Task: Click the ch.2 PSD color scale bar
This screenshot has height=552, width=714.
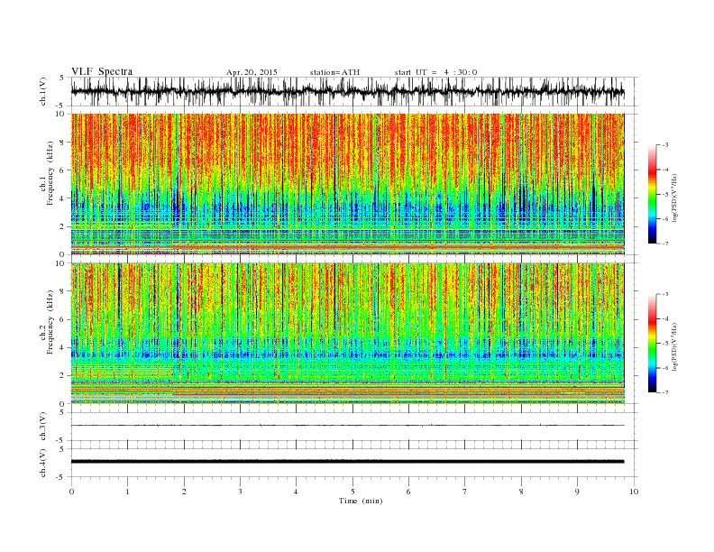Action: point(652,343)
